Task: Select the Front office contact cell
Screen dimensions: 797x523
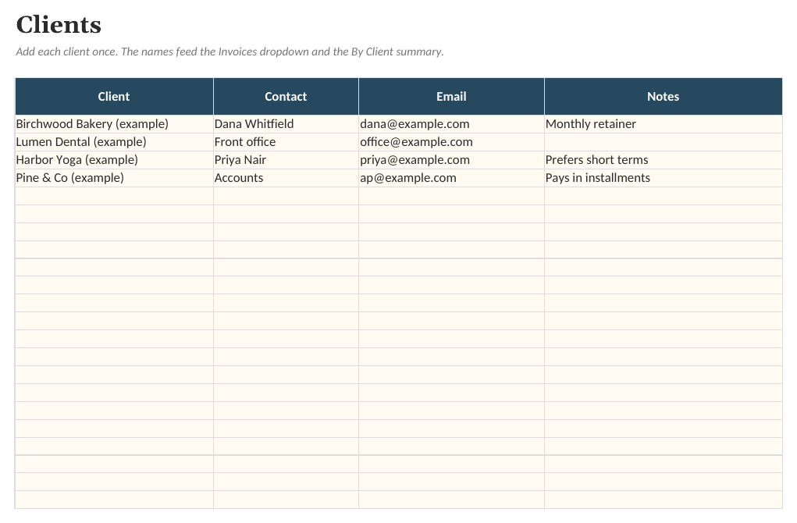Action: tap(286, 142)
